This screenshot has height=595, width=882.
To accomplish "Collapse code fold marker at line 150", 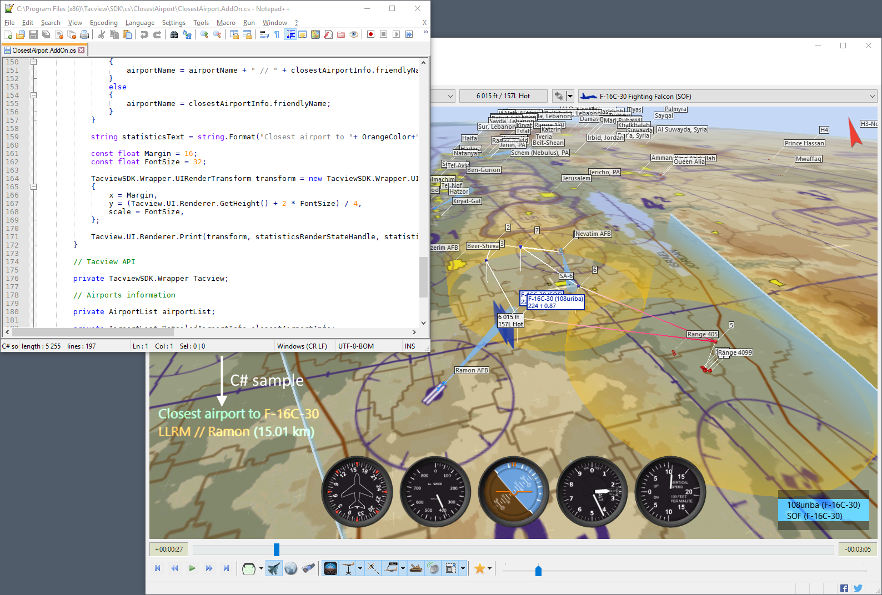I will tap(33, 62).
